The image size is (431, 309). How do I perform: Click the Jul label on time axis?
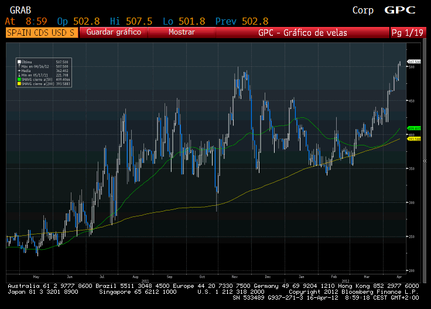coord(102,277)
